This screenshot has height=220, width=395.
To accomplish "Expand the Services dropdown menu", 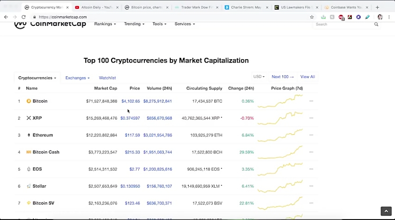I will [185, 24].
